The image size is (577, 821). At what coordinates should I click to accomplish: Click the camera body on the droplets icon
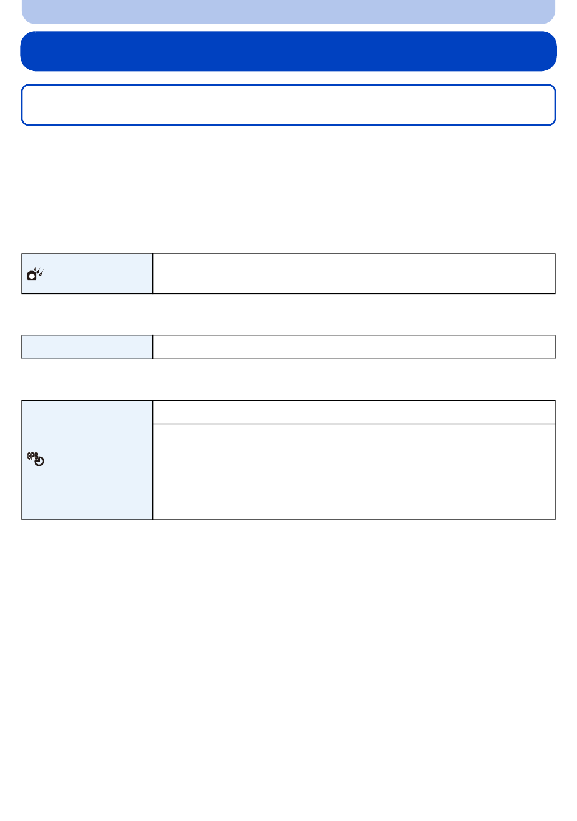coord(32,276)
